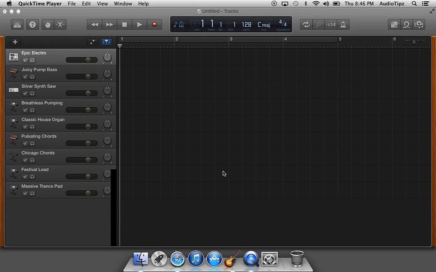Open System Preferences from the Dock

[x=269, y=259]
